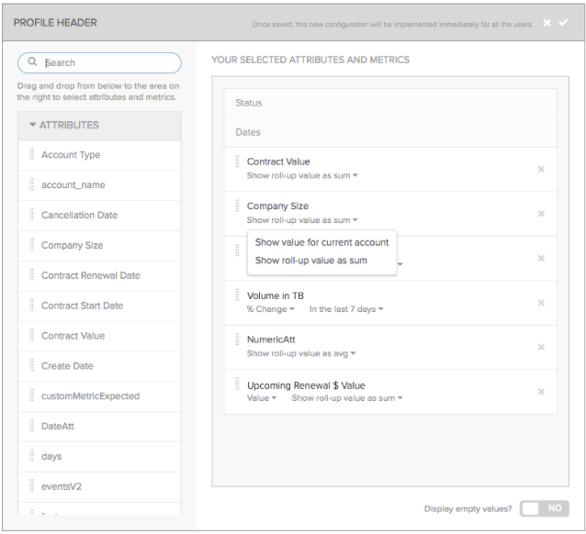The height and width of the screenshot is (534, 586).
Task: Grab drag handle of days attribute
Action: (32, 456)
